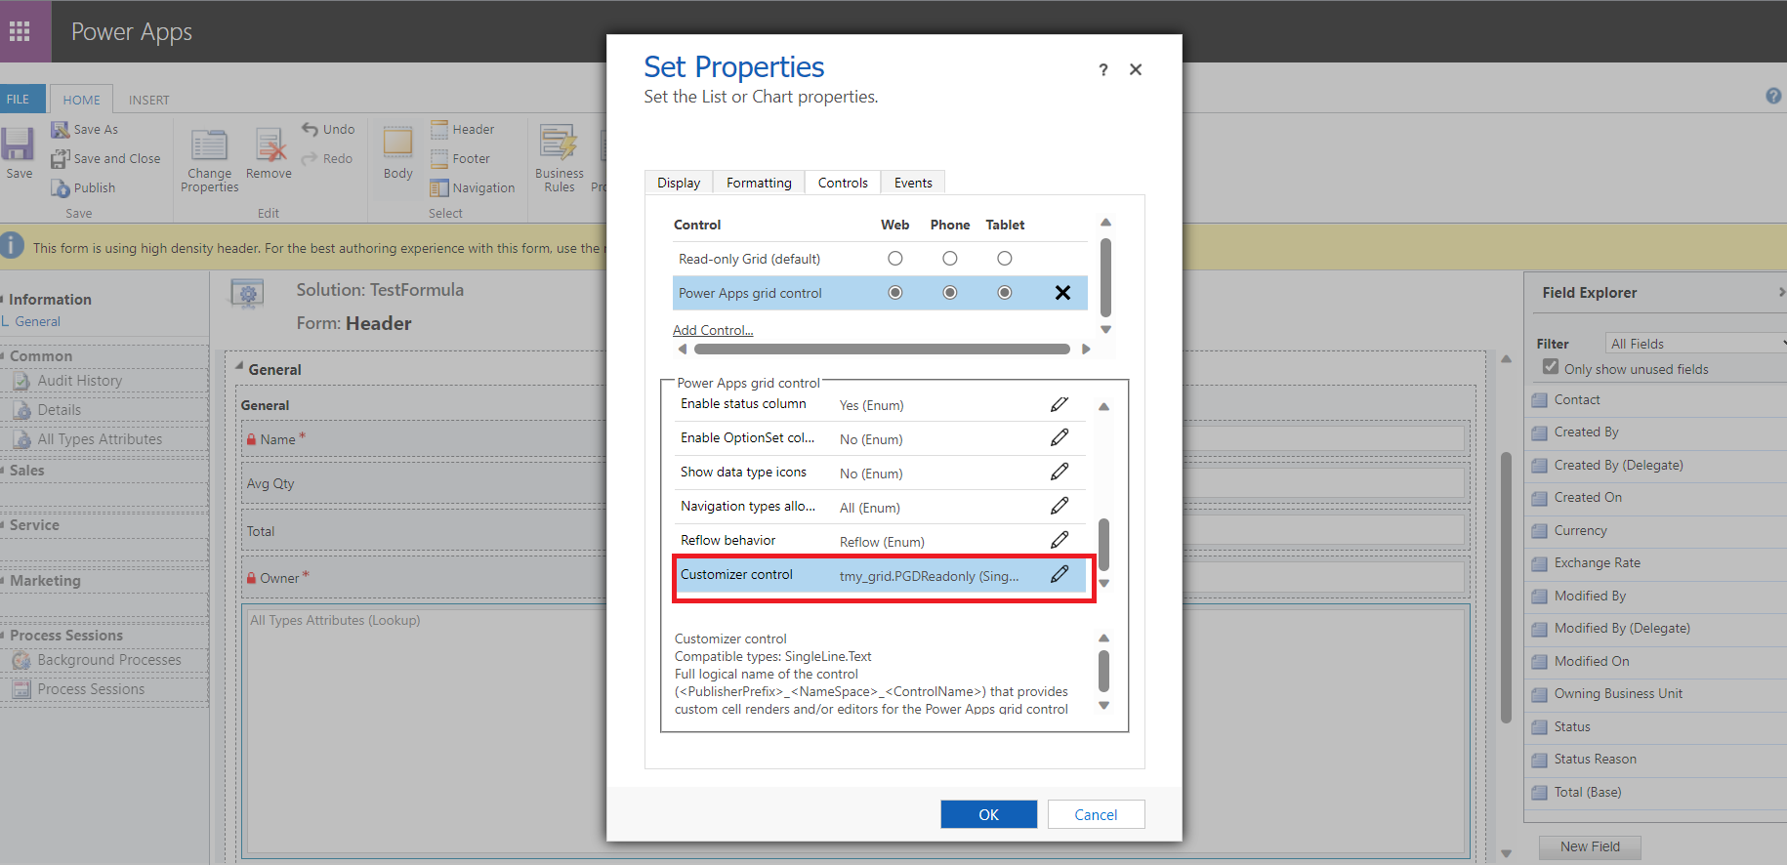Close the Set Properties dialog
This screenshot has width=1787, height=865.
coord(1136,69)
